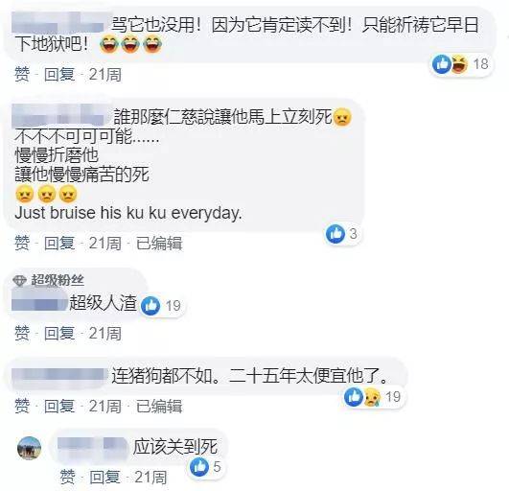Click 回复 under the Just bruise comment
The height and width of the screenshot is (491, 509).
point(59,244)
